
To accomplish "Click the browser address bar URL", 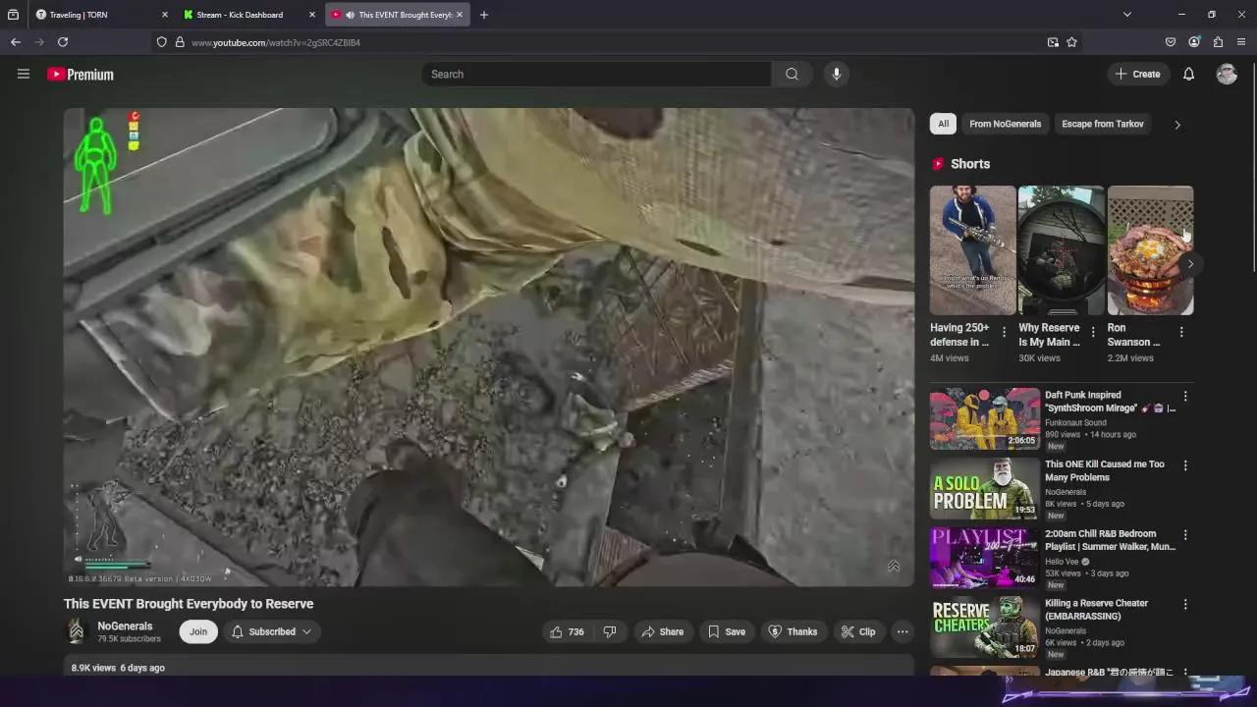I will 276,42.
